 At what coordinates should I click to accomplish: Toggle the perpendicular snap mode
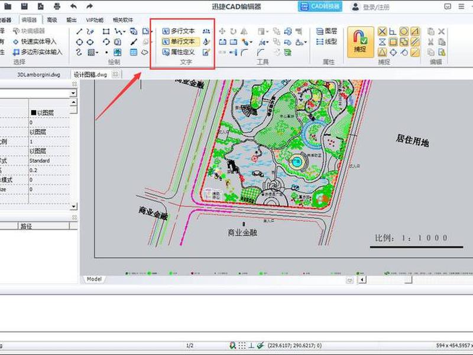coord(393,31)
